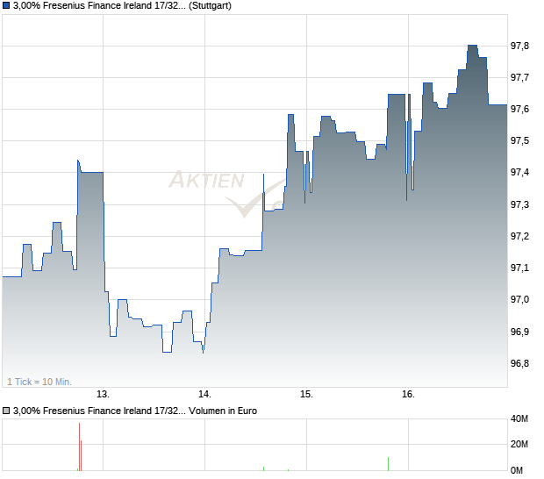Click the 97,4 price axis label
544x479 pixels.
point(519,172)
